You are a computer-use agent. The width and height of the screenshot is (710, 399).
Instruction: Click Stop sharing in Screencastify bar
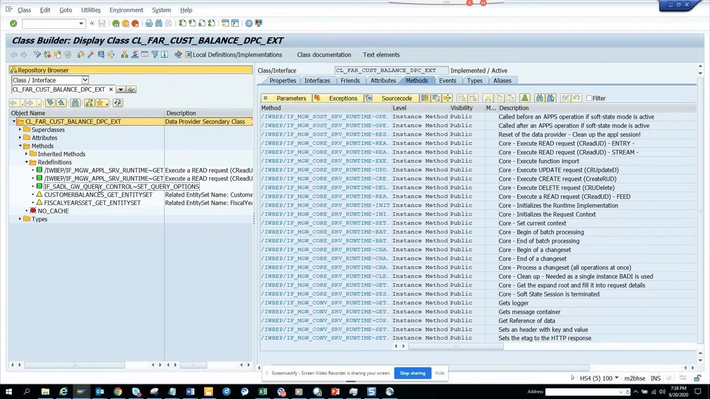[413, 373]
